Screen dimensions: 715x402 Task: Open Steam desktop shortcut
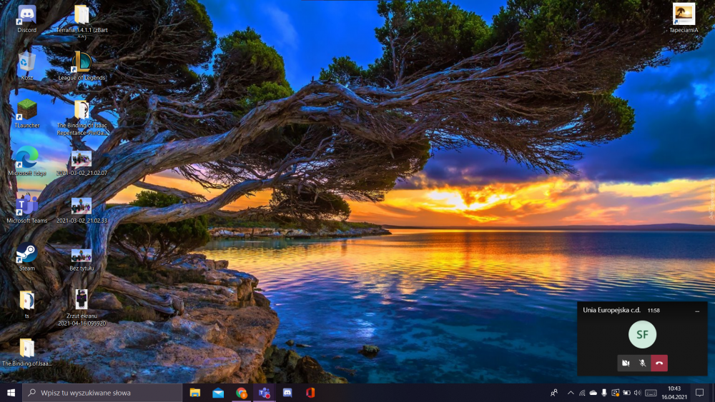26,254
